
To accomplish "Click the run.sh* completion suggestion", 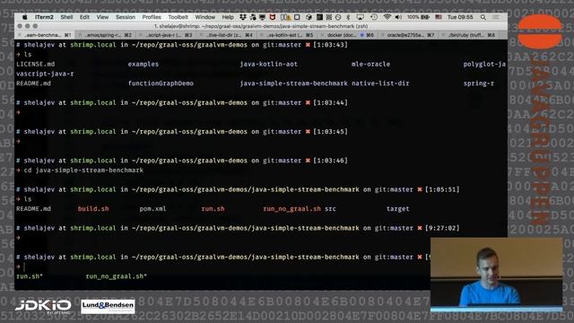I will pos(30,276).
